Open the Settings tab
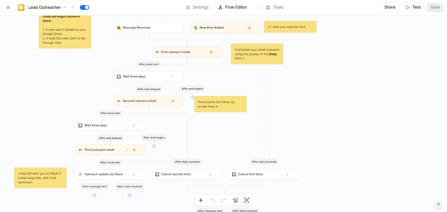 197,7
